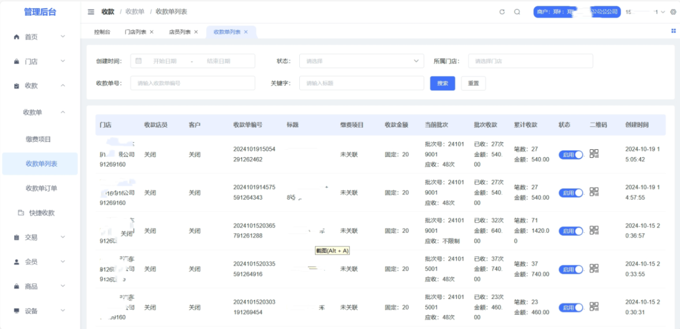
Task: Close the 收款单列表 tab
Action: pos(245,32)
